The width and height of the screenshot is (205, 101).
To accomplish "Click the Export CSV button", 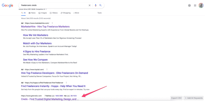I will (x=176, y=98).
